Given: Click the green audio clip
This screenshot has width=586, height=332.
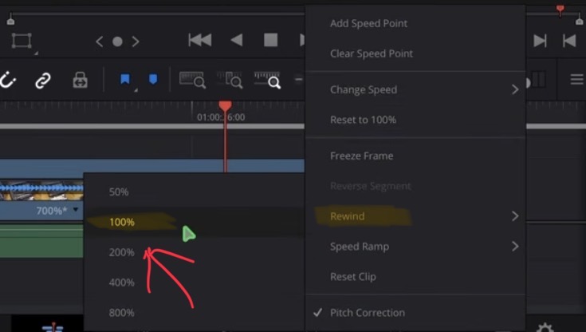Looking at the screenshot, I should point(41,241).
